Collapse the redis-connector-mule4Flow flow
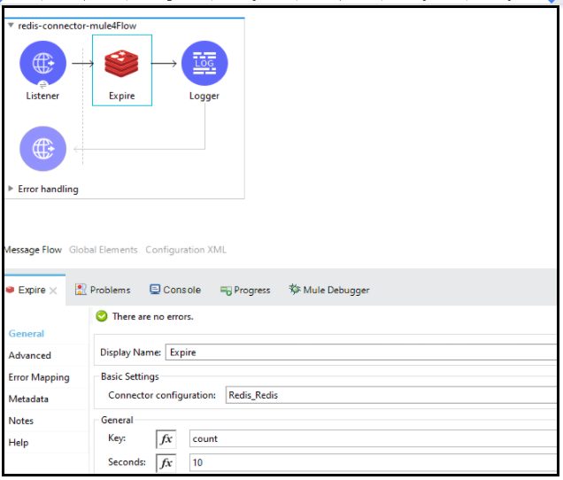 pos(11,27)
